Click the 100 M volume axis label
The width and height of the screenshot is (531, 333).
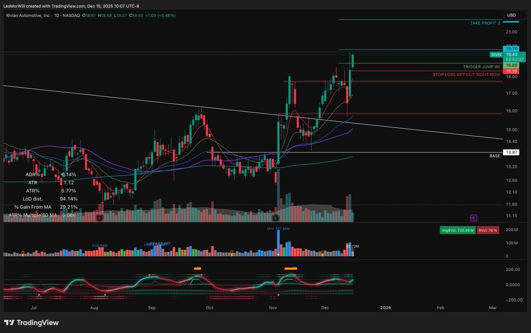(x=512, y=243)
